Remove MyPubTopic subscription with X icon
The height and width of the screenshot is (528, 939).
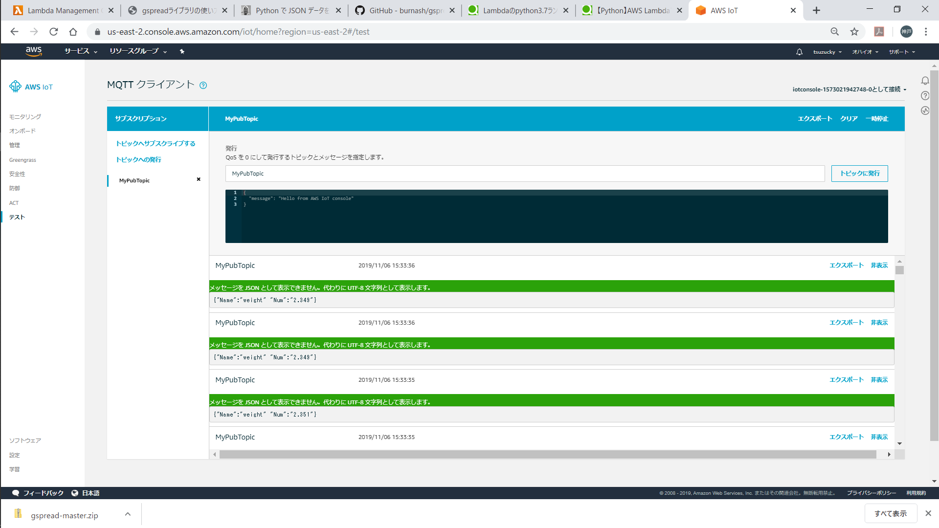[199, 179]
